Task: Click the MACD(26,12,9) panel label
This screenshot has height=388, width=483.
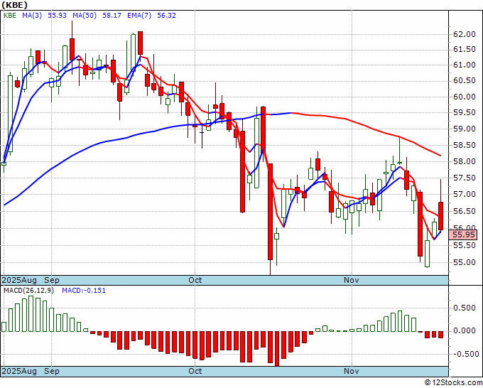Action: coord(28,291)
